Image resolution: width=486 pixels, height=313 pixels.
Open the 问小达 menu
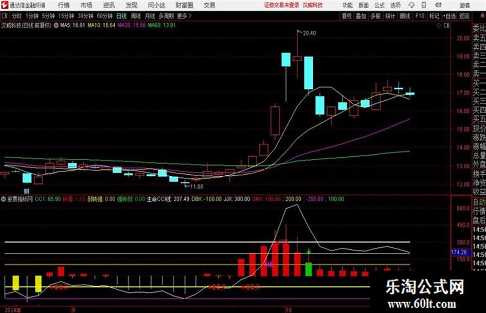[x=156, y=5]
